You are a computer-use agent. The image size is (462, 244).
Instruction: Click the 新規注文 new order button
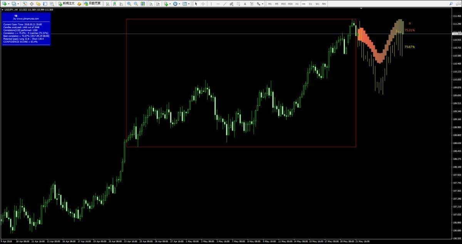[66, 4]
